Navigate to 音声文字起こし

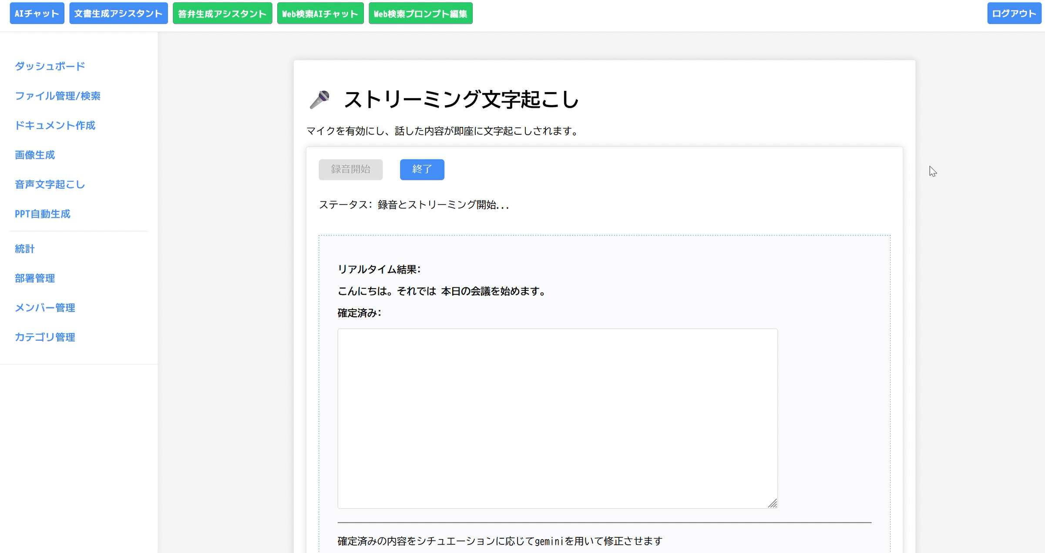tap(50, 184)
